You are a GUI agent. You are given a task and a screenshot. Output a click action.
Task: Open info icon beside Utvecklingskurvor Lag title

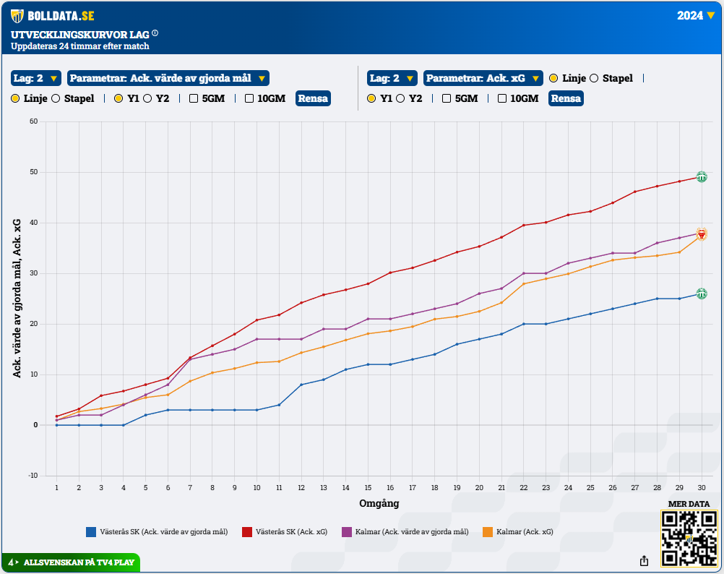(155, 33)
